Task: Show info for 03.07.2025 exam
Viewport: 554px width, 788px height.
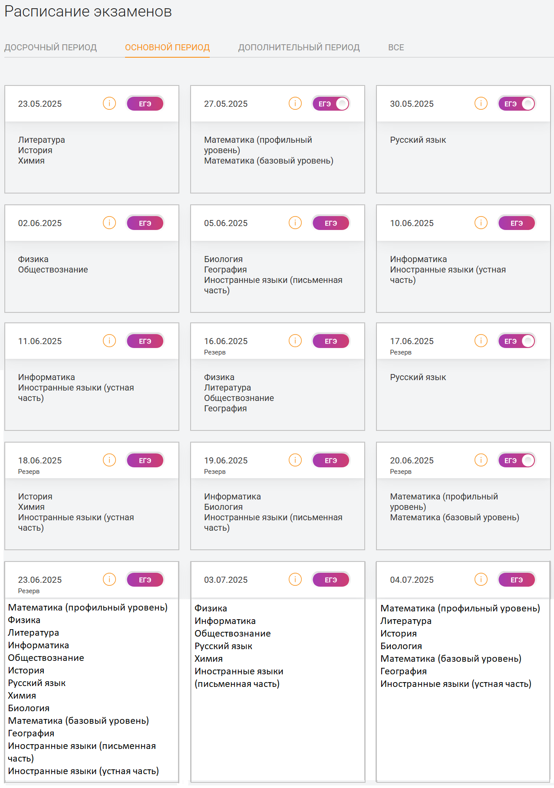Action: click(295, 580)
